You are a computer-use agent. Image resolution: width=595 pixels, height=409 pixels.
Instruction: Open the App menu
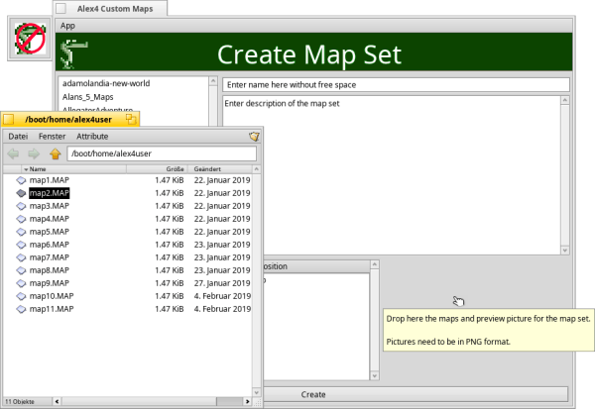(x=67, y=25)
